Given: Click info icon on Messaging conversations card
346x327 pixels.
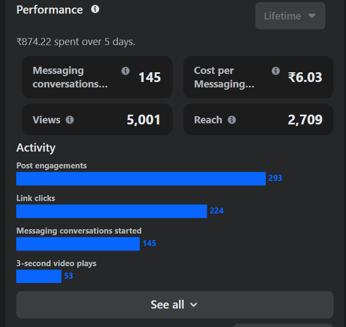Looking at the screenshot, I should (x=126, y=71).
